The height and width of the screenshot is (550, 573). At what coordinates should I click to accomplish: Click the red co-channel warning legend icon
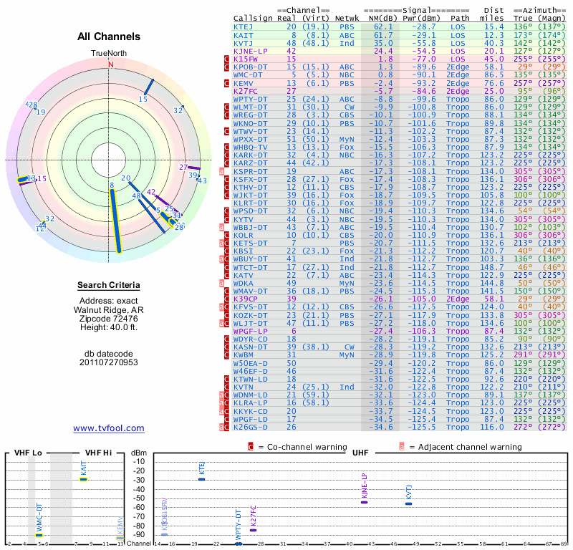pyautogui.click(x=250, y=447)
